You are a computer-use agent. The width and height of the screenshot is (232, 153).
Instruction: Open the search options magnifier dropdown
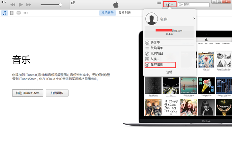coord(181,5)
